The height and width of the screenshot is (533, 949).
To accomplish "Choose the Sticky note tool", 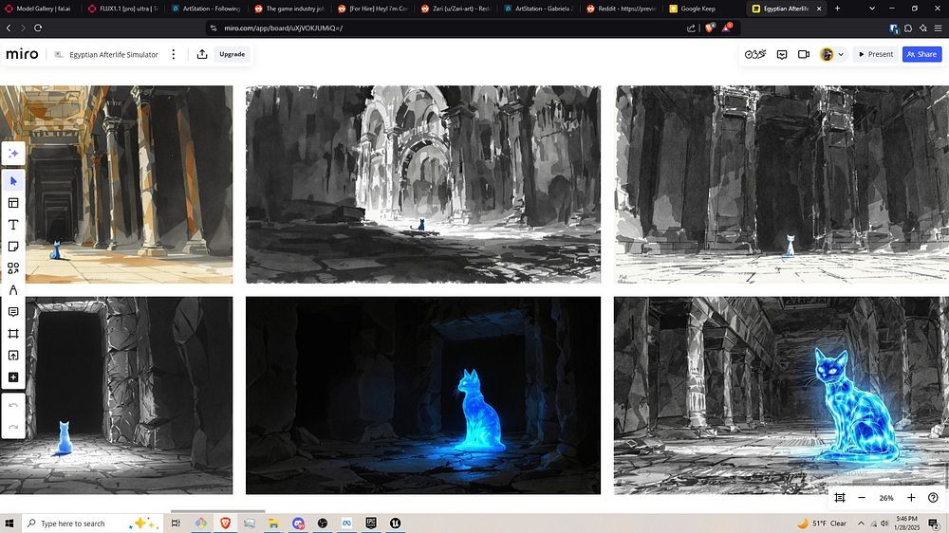I will point(13,247).
